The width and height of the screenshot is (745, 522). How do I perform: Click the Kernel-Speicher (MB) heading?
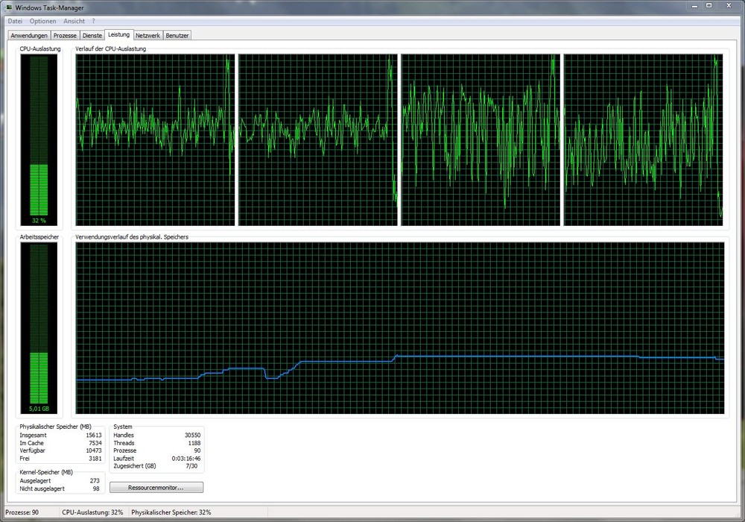[46, 472]
